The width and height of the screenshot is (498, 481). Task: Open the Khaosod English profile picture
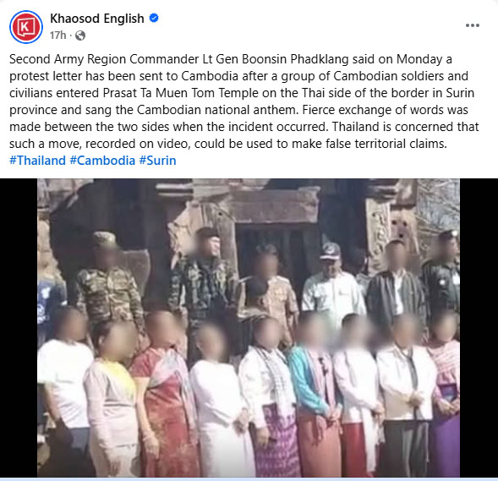click(26, 27)
